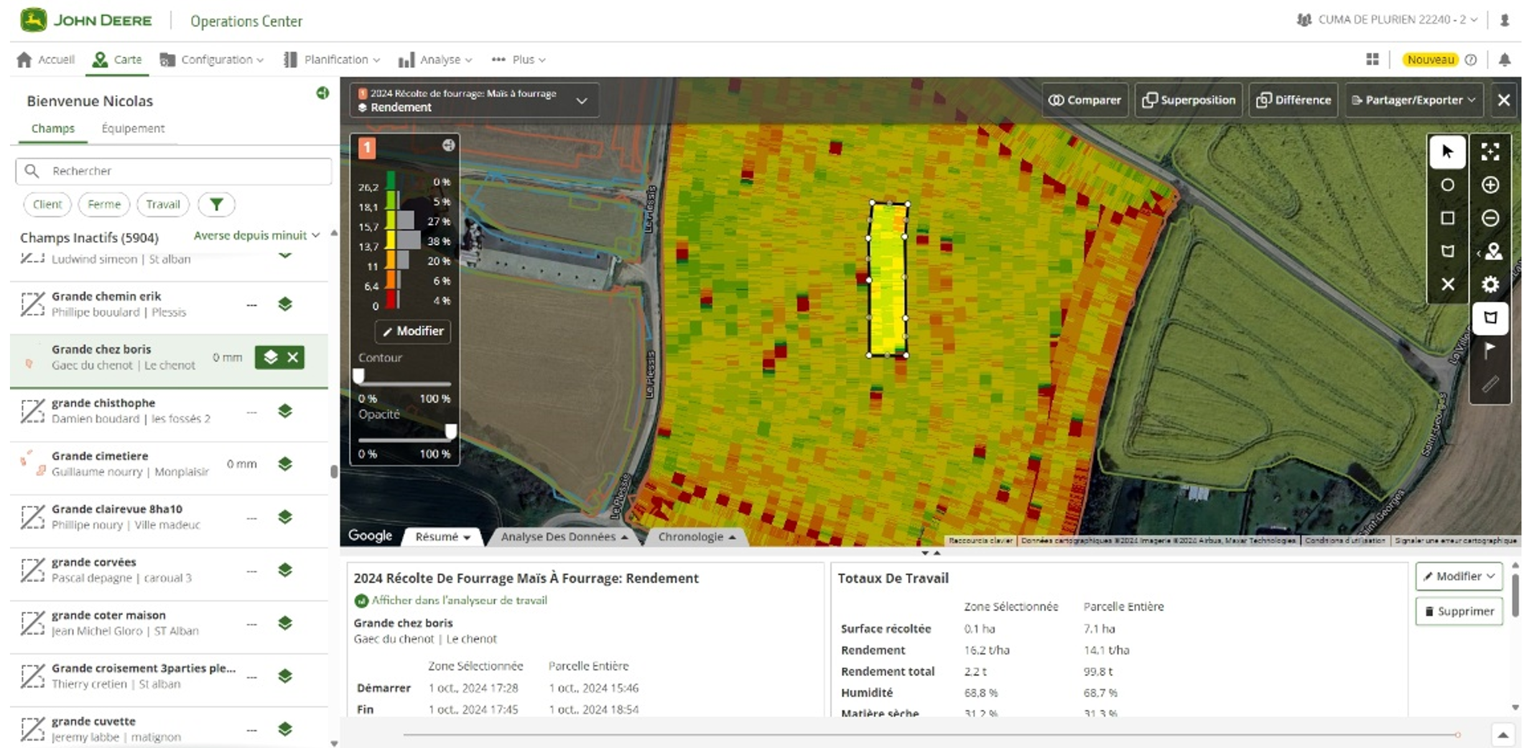Select the ruler measure tool
The height and width of the screenshot is (748, 1524).
[x=1490, y=384]
